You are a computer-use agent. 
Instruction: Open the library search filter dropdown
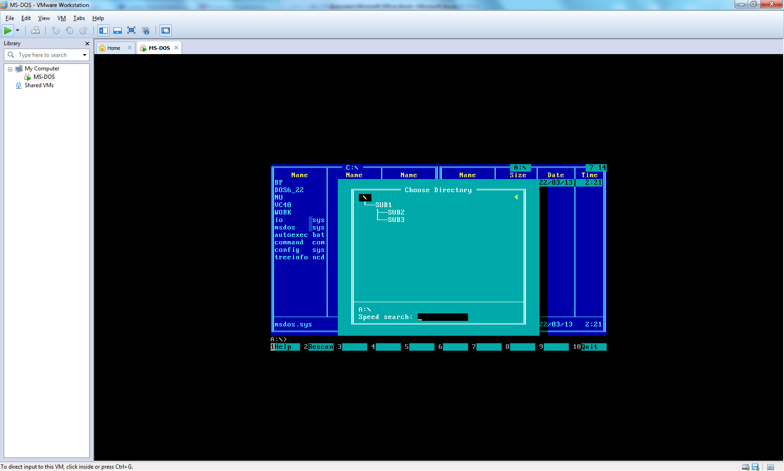coord(84,55)
